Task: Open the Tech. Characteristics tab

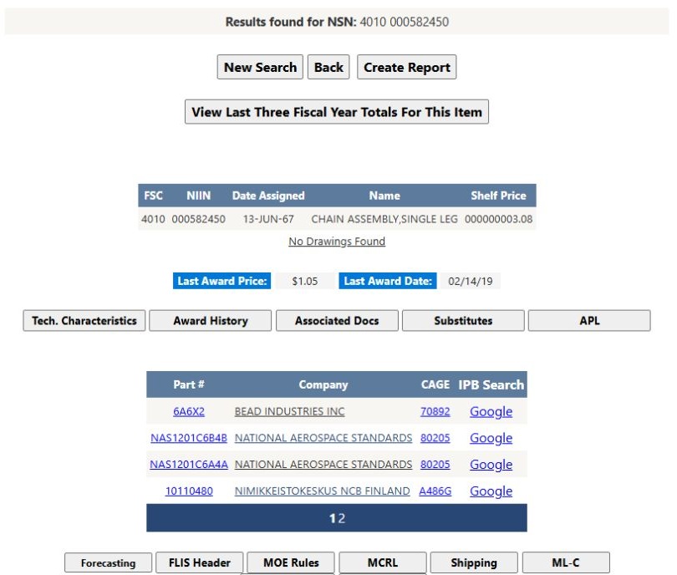Action: click(84, 321)
